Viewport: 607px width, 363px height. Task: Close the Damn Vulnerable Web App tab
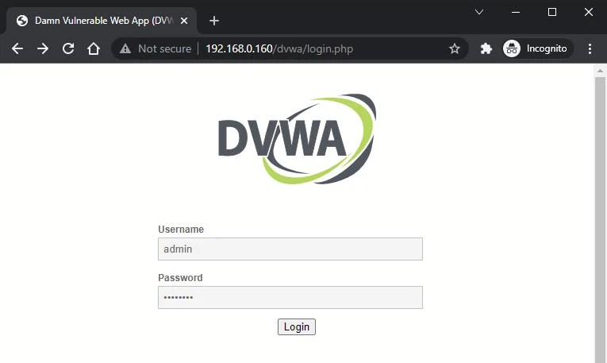[x=184, y=21]
